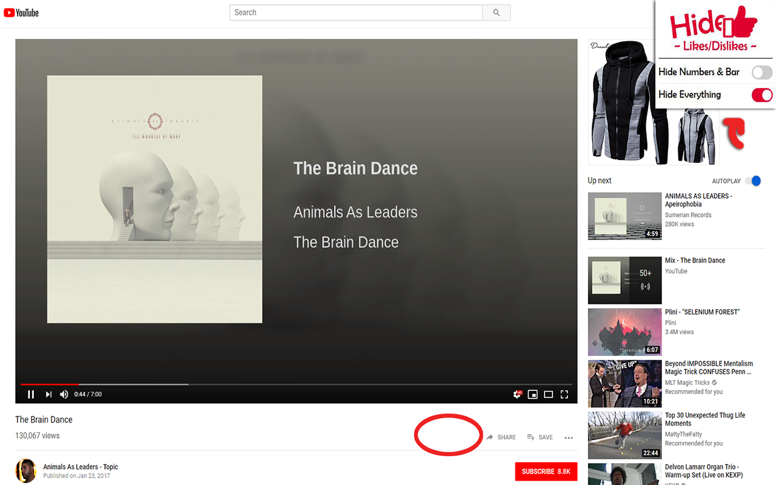
Task: Open Mix - The Brain Dance thumbnail
Action: [624, 280]
